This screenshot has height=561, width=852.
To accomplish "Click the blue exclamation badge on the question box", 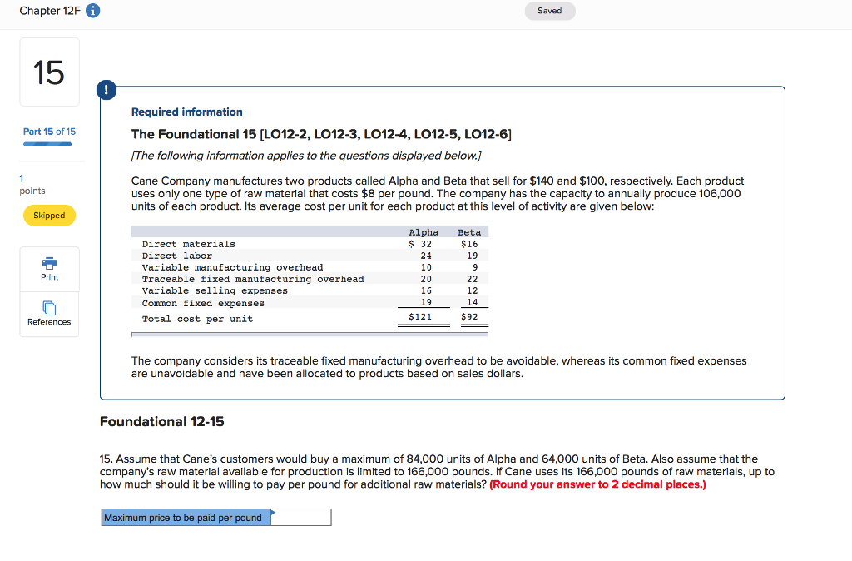I will pos(106,89).
